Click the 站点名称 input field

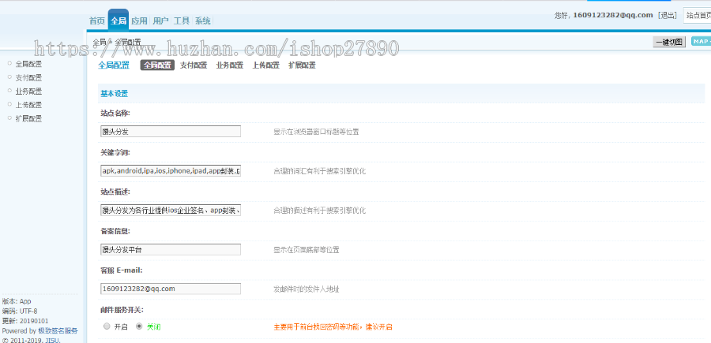pos(171,132)
